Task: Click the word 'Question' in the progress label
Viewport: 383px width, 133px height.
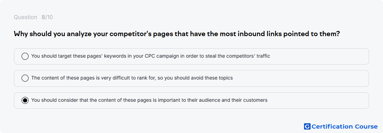Action: pos(25,17)
